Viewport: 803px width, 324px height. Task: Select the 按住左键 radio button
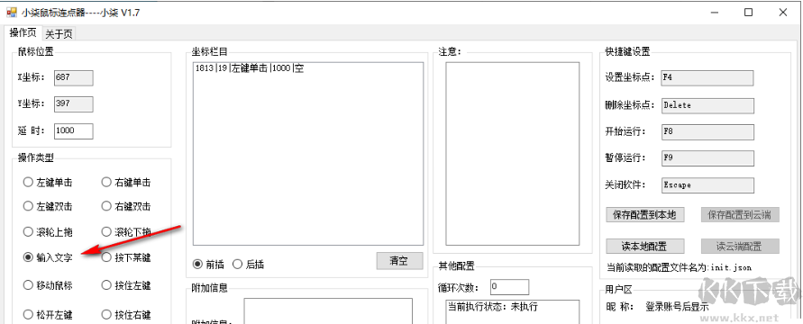click(x=126, y=285)
